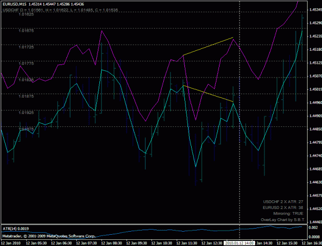Image resolution: width=322 pixels, height=246 pixels.
Task: Click the 1.01725 overlay scale label
Action: click(x=26, y=47)
